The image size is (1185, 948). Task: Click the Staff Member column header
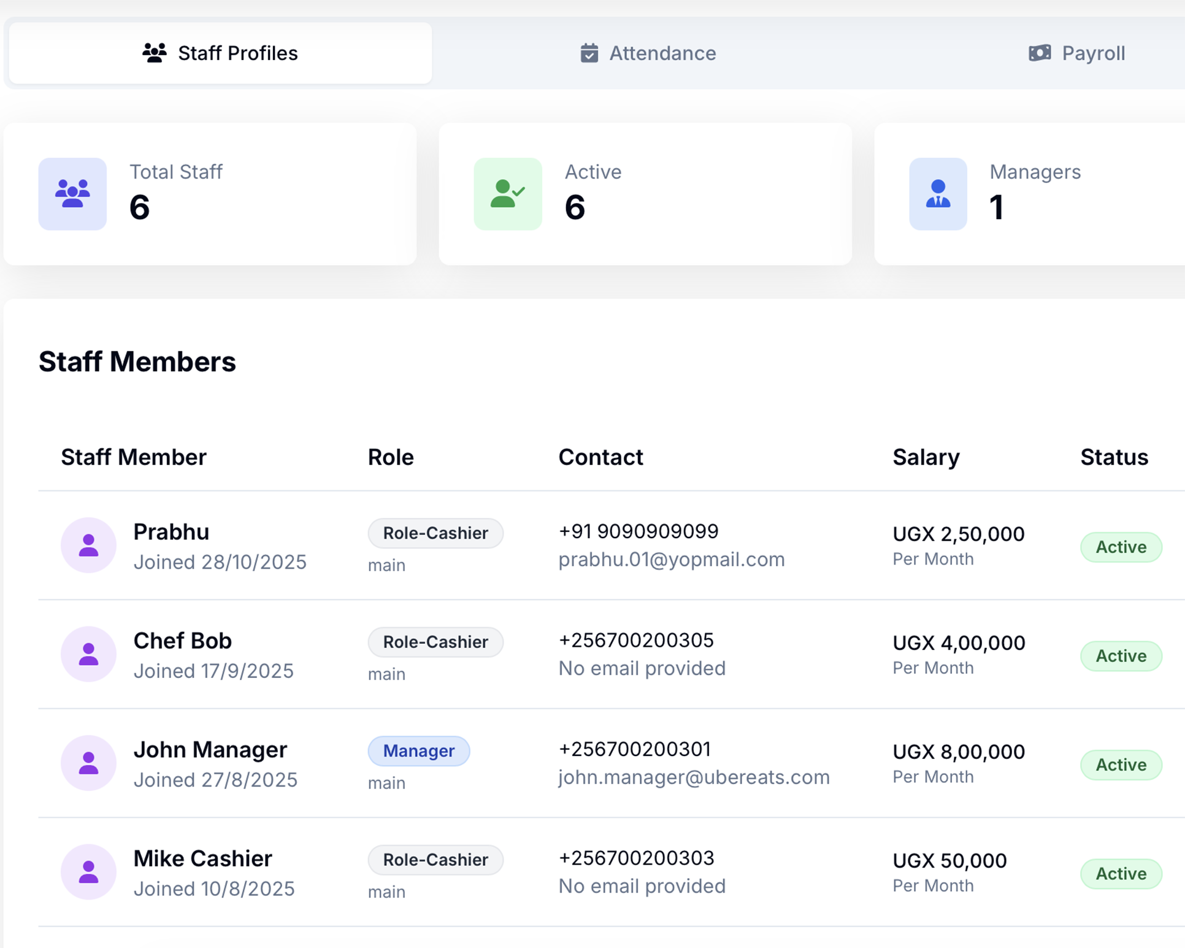click(134, 457)
